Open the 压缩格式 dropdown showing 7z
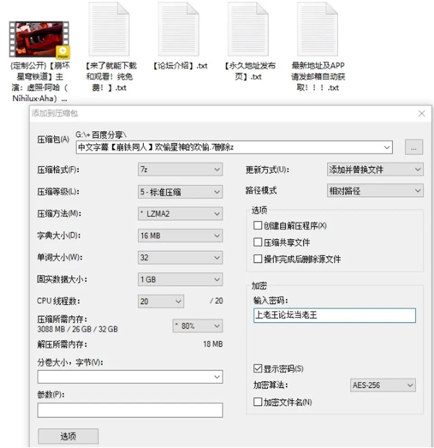Image resolution: width=434 pixels, height=448 pixels. pyautogui.click(x=180, y=169)
